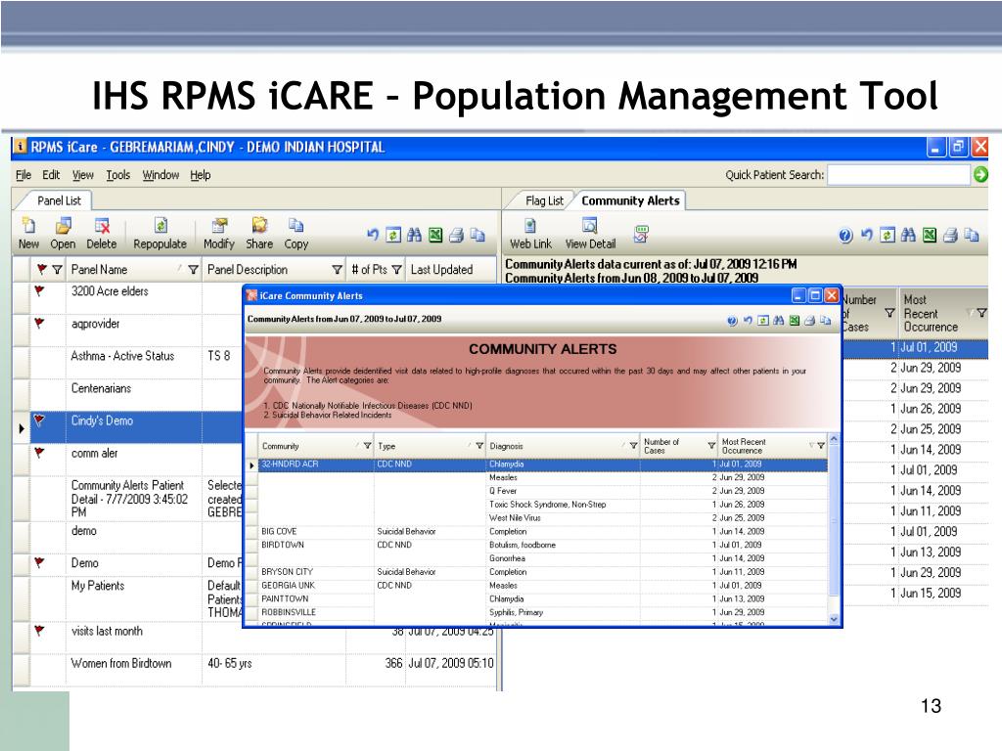Find in Panel List using binoculars icon

pos(414,235)
